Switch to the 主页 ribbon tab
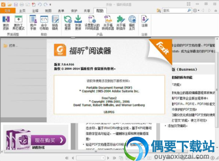The height and width of the screenshot is (161, 219). (22, 11)
